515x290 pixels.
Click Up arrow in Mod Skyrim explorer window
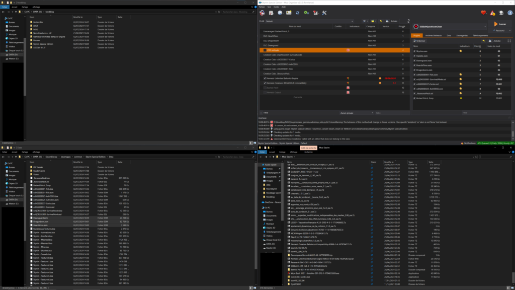point(273,157)
